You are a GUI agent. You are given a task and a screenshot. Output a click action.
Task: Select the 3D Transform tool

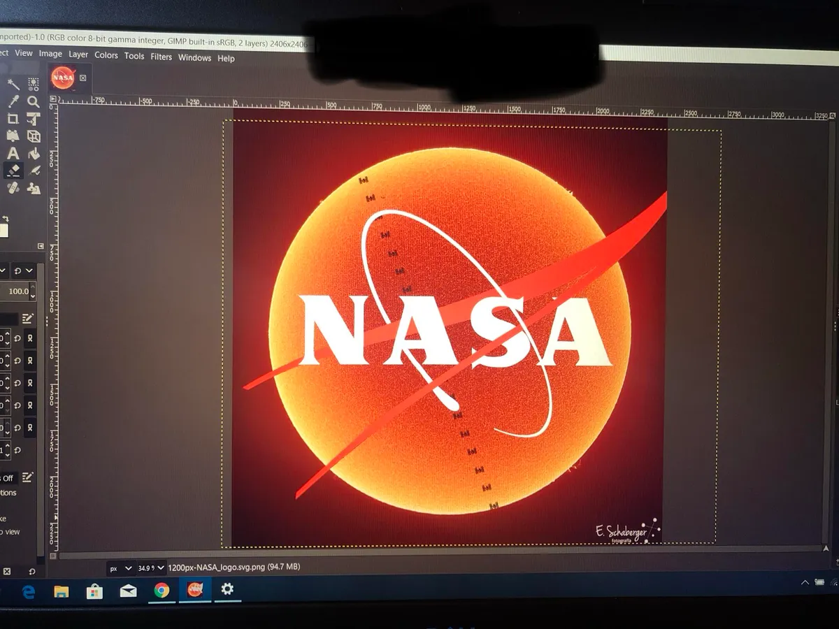click(x=34, y=136)
